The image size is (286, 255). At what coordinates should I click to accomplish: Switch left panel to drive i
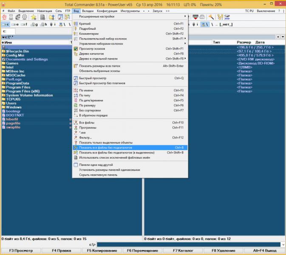click(x=53, y=24)
